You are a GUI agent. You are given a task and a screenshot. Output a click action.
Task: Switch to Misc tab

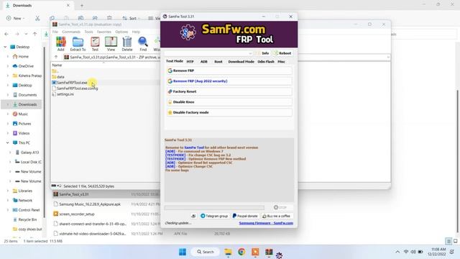pyautogui.click(x=281, y=62)
